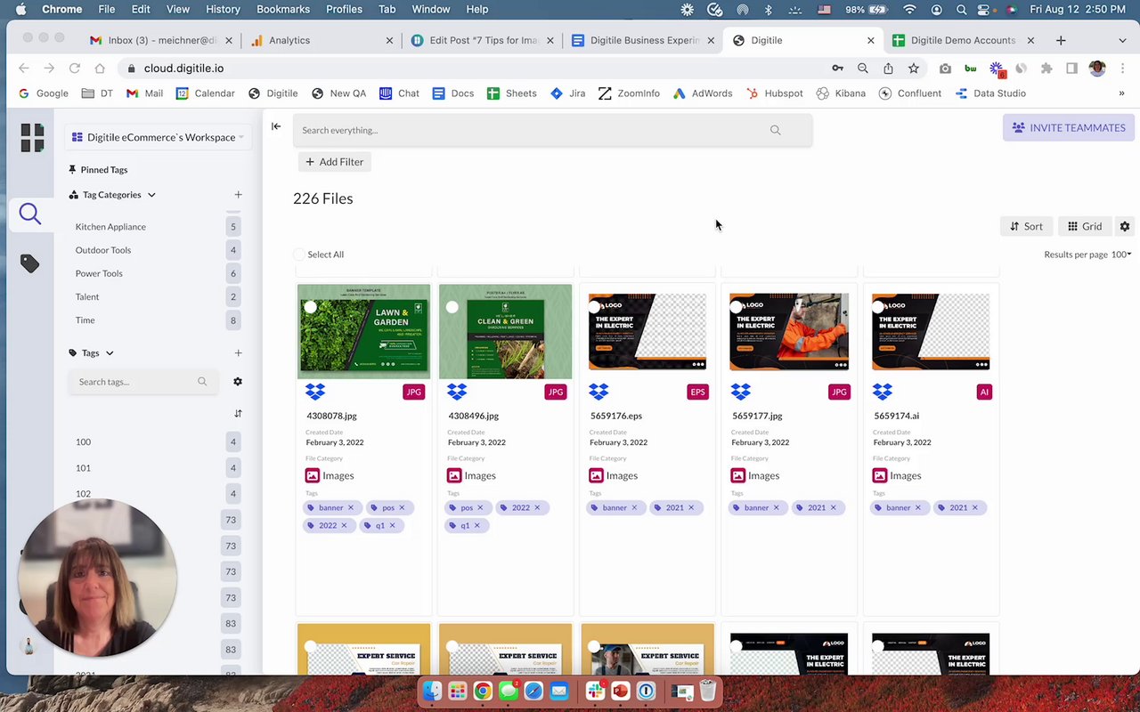Open Finder from the Dock
The image size is (1140, 712).
(432, 691)
